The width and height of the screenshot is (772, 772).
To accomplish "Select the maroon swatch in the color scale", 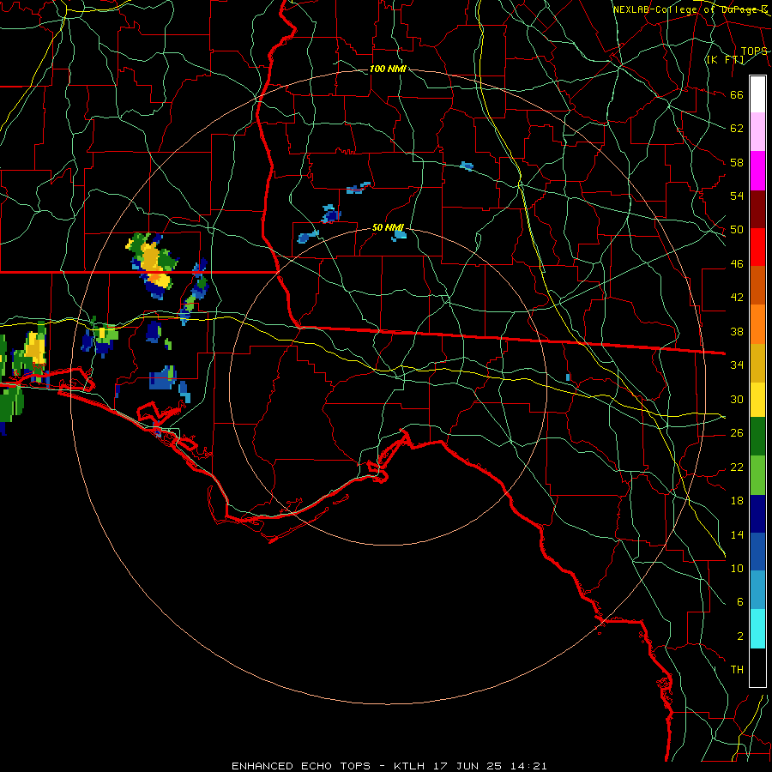I will coord(757,208).
